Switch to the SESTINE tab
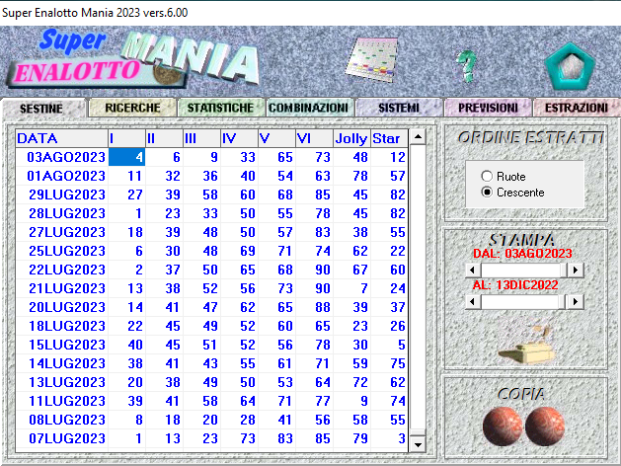Image resolution: width=621 pixels, height=466 pixels. pos(41,108)
